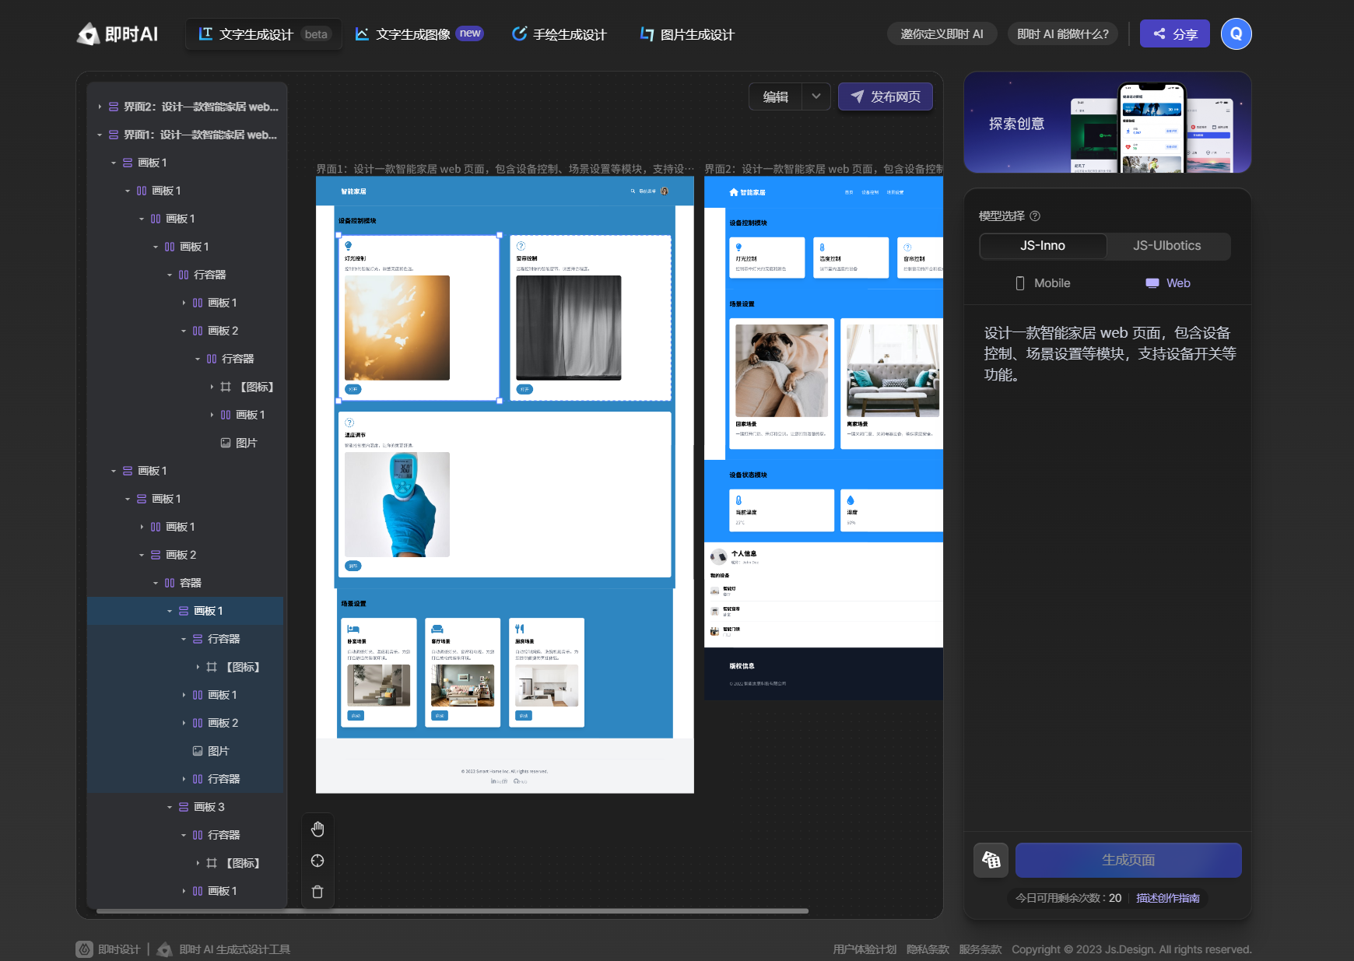Click the fork knife icon in 厨房场景 card
1354x961 pixels.
(520, 629)
